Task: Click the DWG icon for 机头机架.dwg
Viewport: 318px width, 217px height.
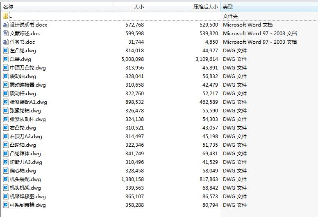Action: [6, 188]
